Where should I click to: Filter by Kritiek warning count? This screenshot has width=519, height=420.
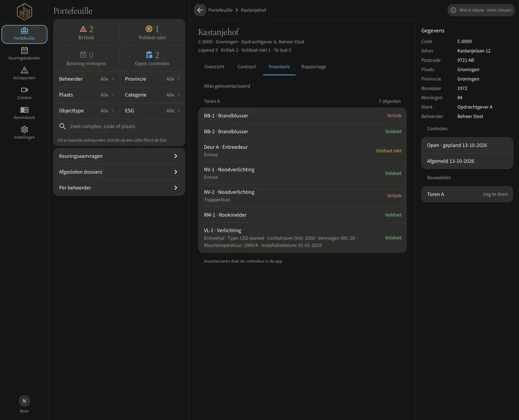(86, 32)
